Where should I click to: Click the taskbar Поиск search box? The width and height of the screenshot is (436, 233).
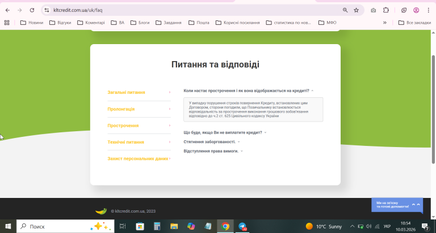pyautogui.click(x=65, y=226)
